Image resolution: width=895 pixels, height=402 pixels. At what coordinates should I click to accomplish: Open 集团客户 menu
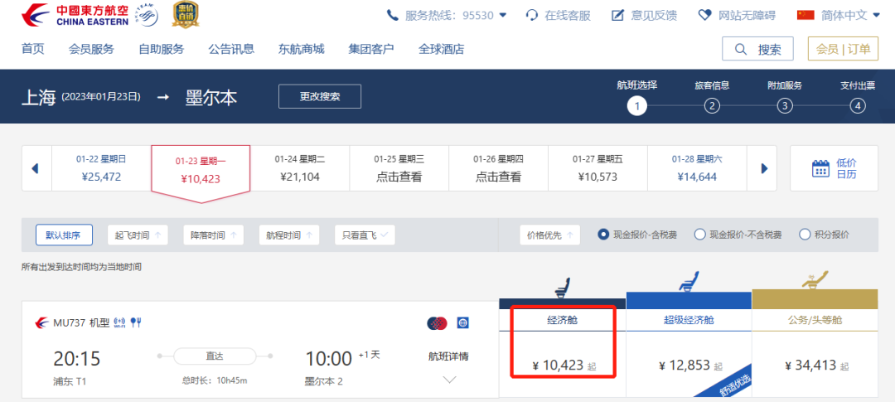coord(371,49)
